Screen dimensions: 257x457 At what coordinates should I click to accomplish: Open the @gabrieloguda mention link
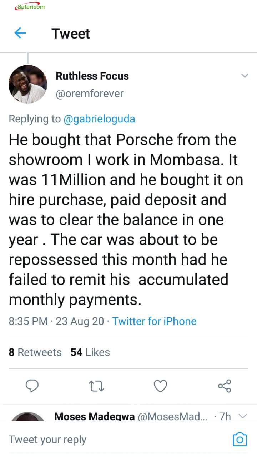99,119
